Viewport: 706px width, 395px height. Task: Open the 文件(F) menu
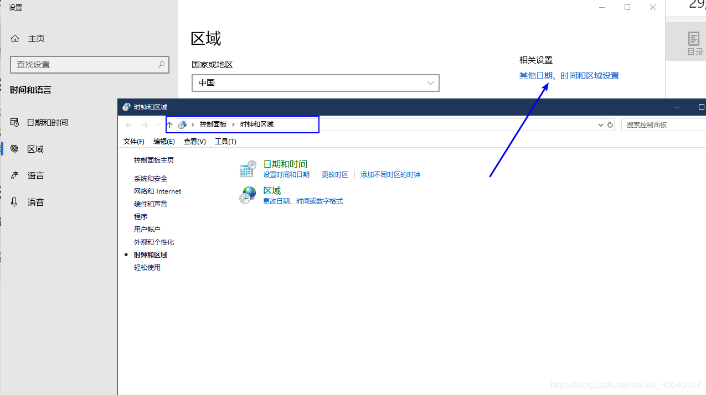[133, 141]
